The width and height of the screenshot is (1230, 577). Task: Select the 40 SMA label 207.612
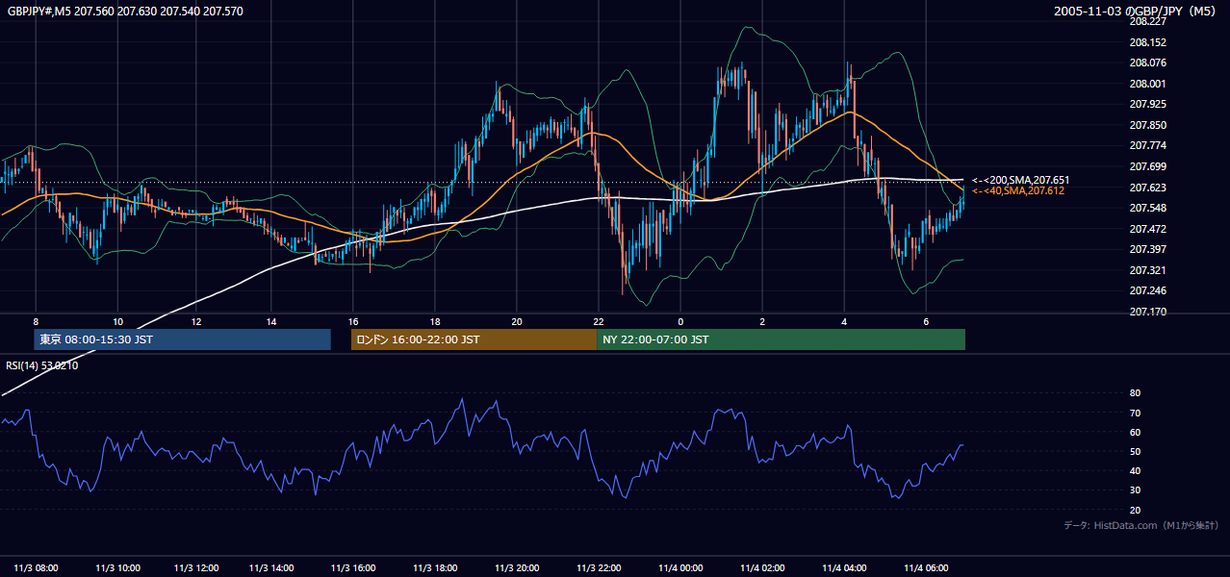pyautogui.click(x=1017, y=191)
